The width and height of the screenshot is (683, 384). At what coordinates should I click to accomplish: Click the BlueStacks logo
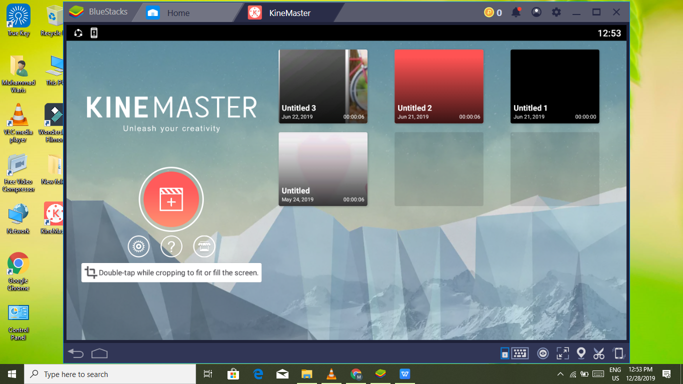[76, 11]
